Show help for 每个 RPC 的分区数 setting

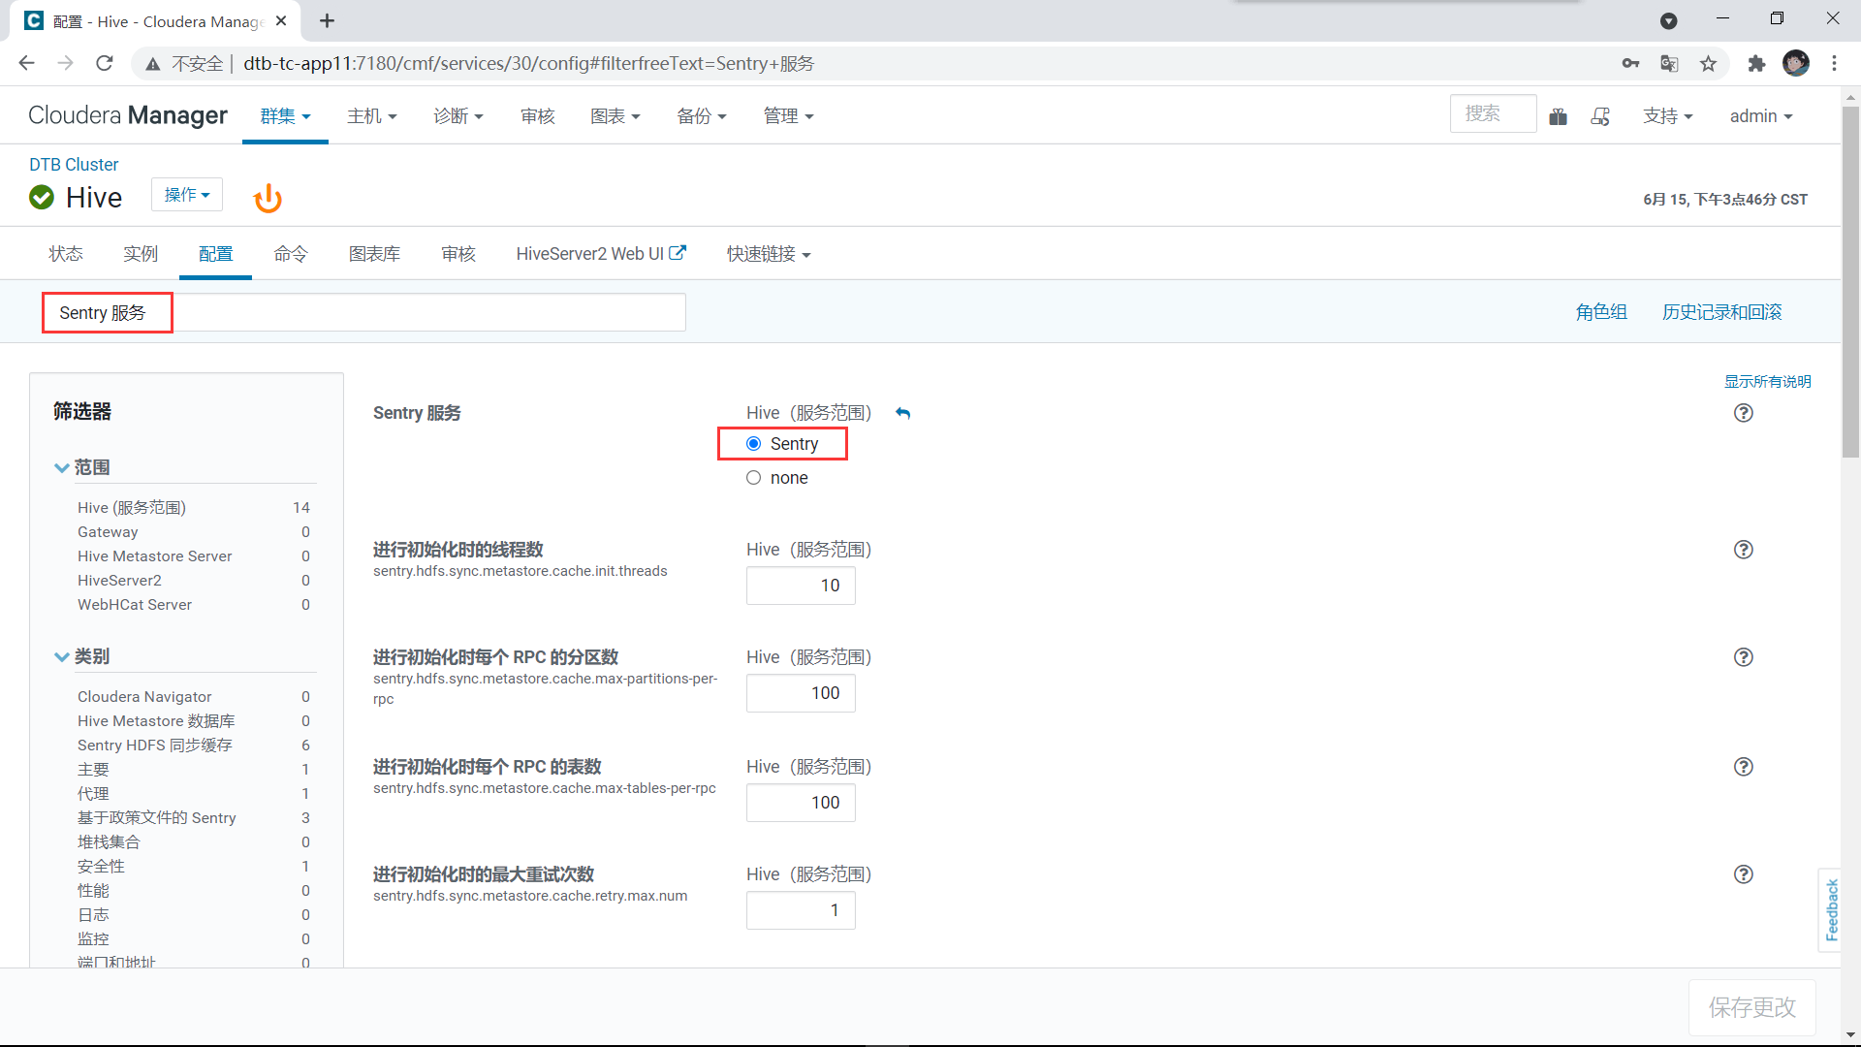point(1743,657)
